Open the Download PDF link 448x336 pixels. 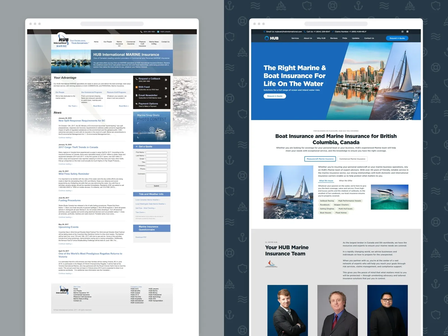click(x=141, y=237)
